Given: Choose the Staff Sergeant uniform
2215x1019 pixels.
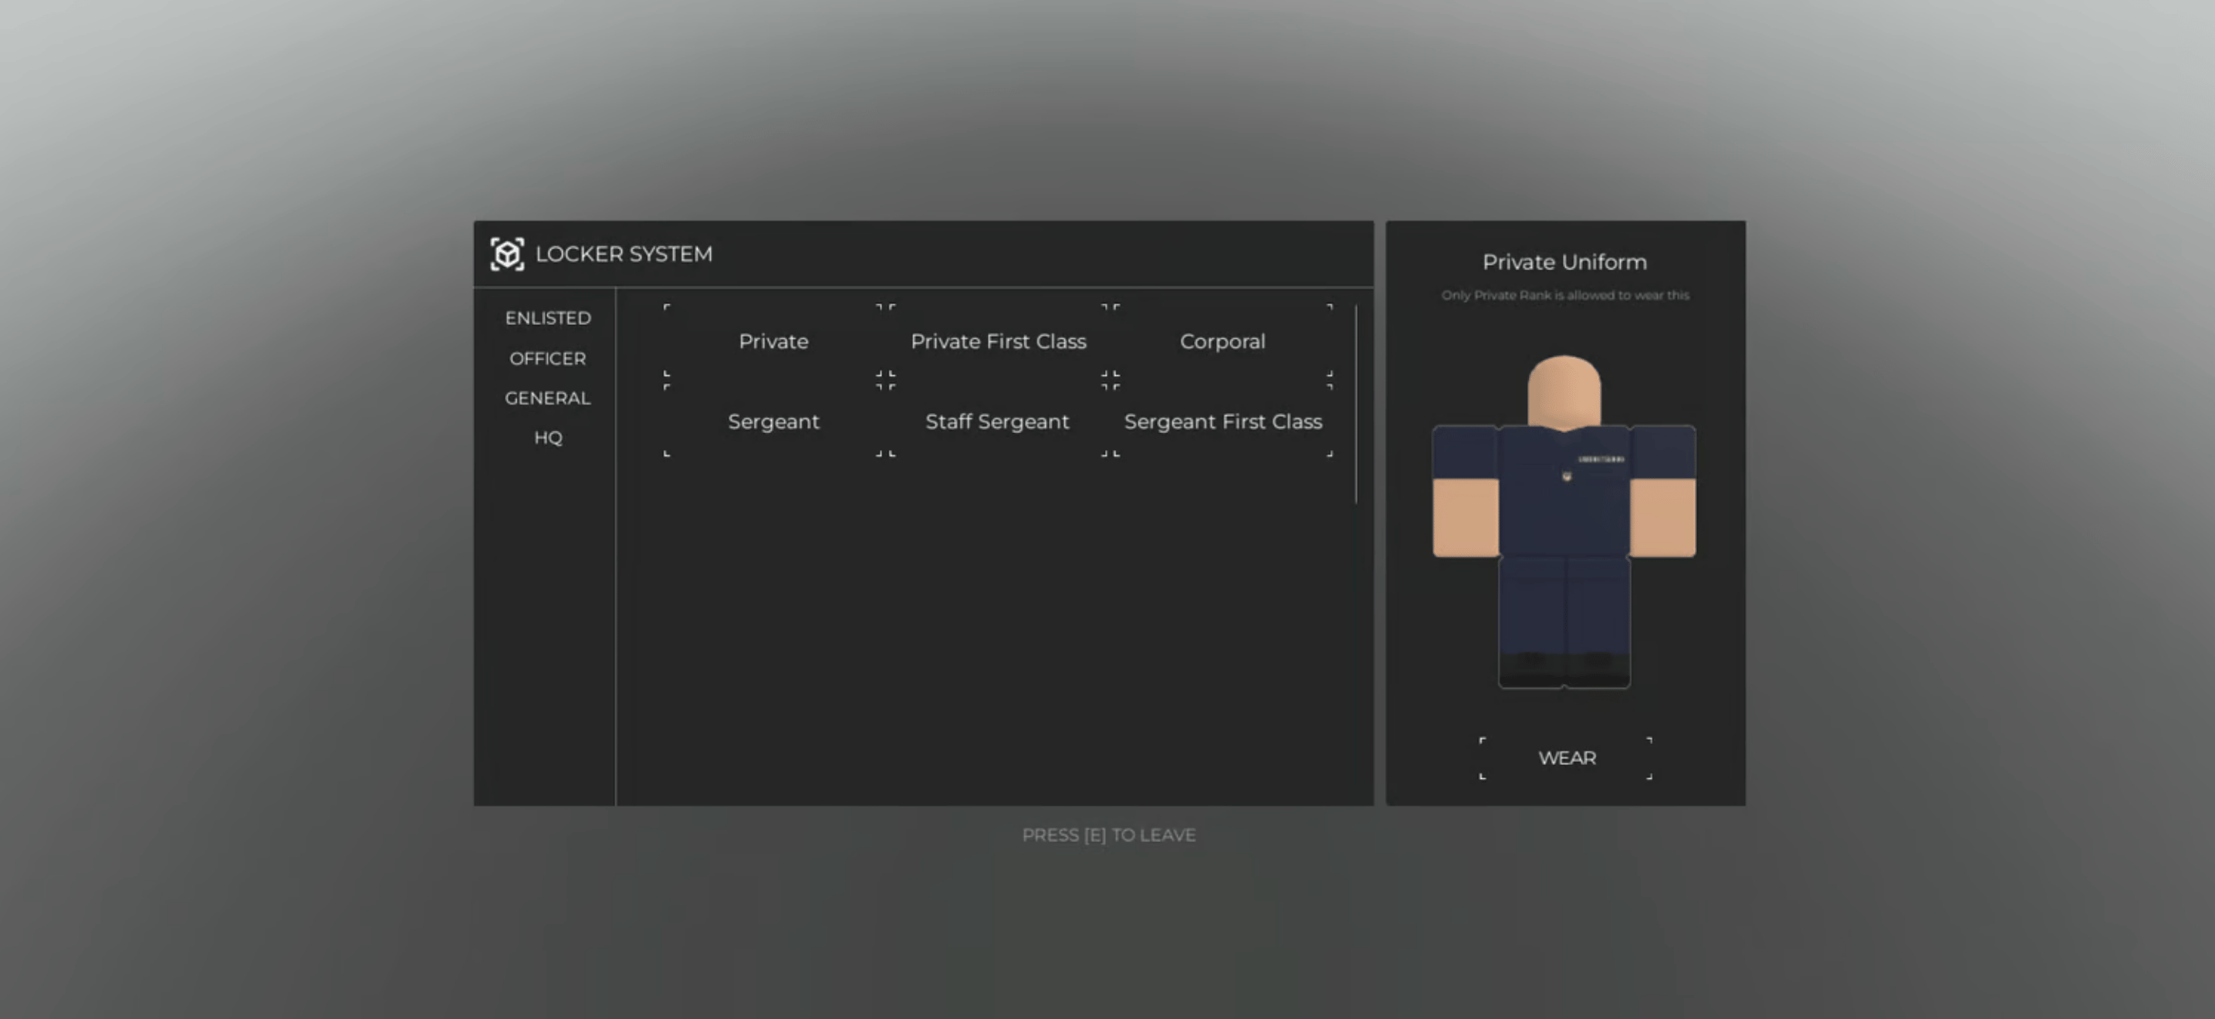Looking at the screenshot, I should (997, 421).
